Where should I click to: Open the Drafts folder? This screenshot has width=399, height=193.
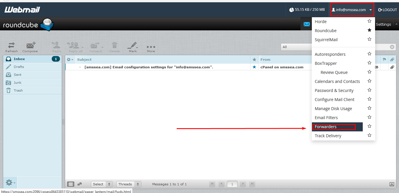(x=19, y=67)
